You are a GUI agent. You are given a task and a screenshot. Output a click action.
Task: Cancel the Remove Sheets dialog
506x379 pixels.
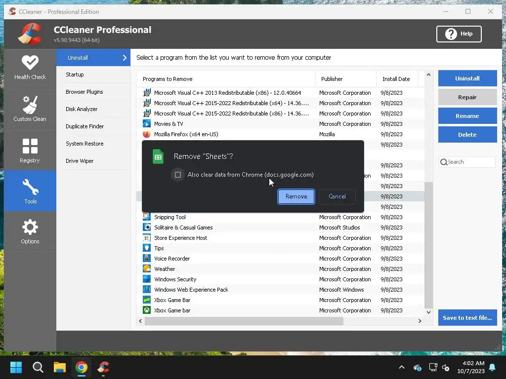pos(337,196)
